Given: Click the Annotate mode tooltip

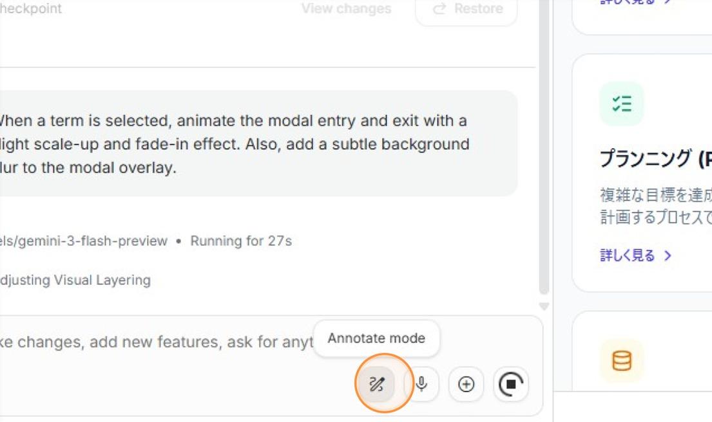Looking at the screenshot, I should [x=376, y=338].
